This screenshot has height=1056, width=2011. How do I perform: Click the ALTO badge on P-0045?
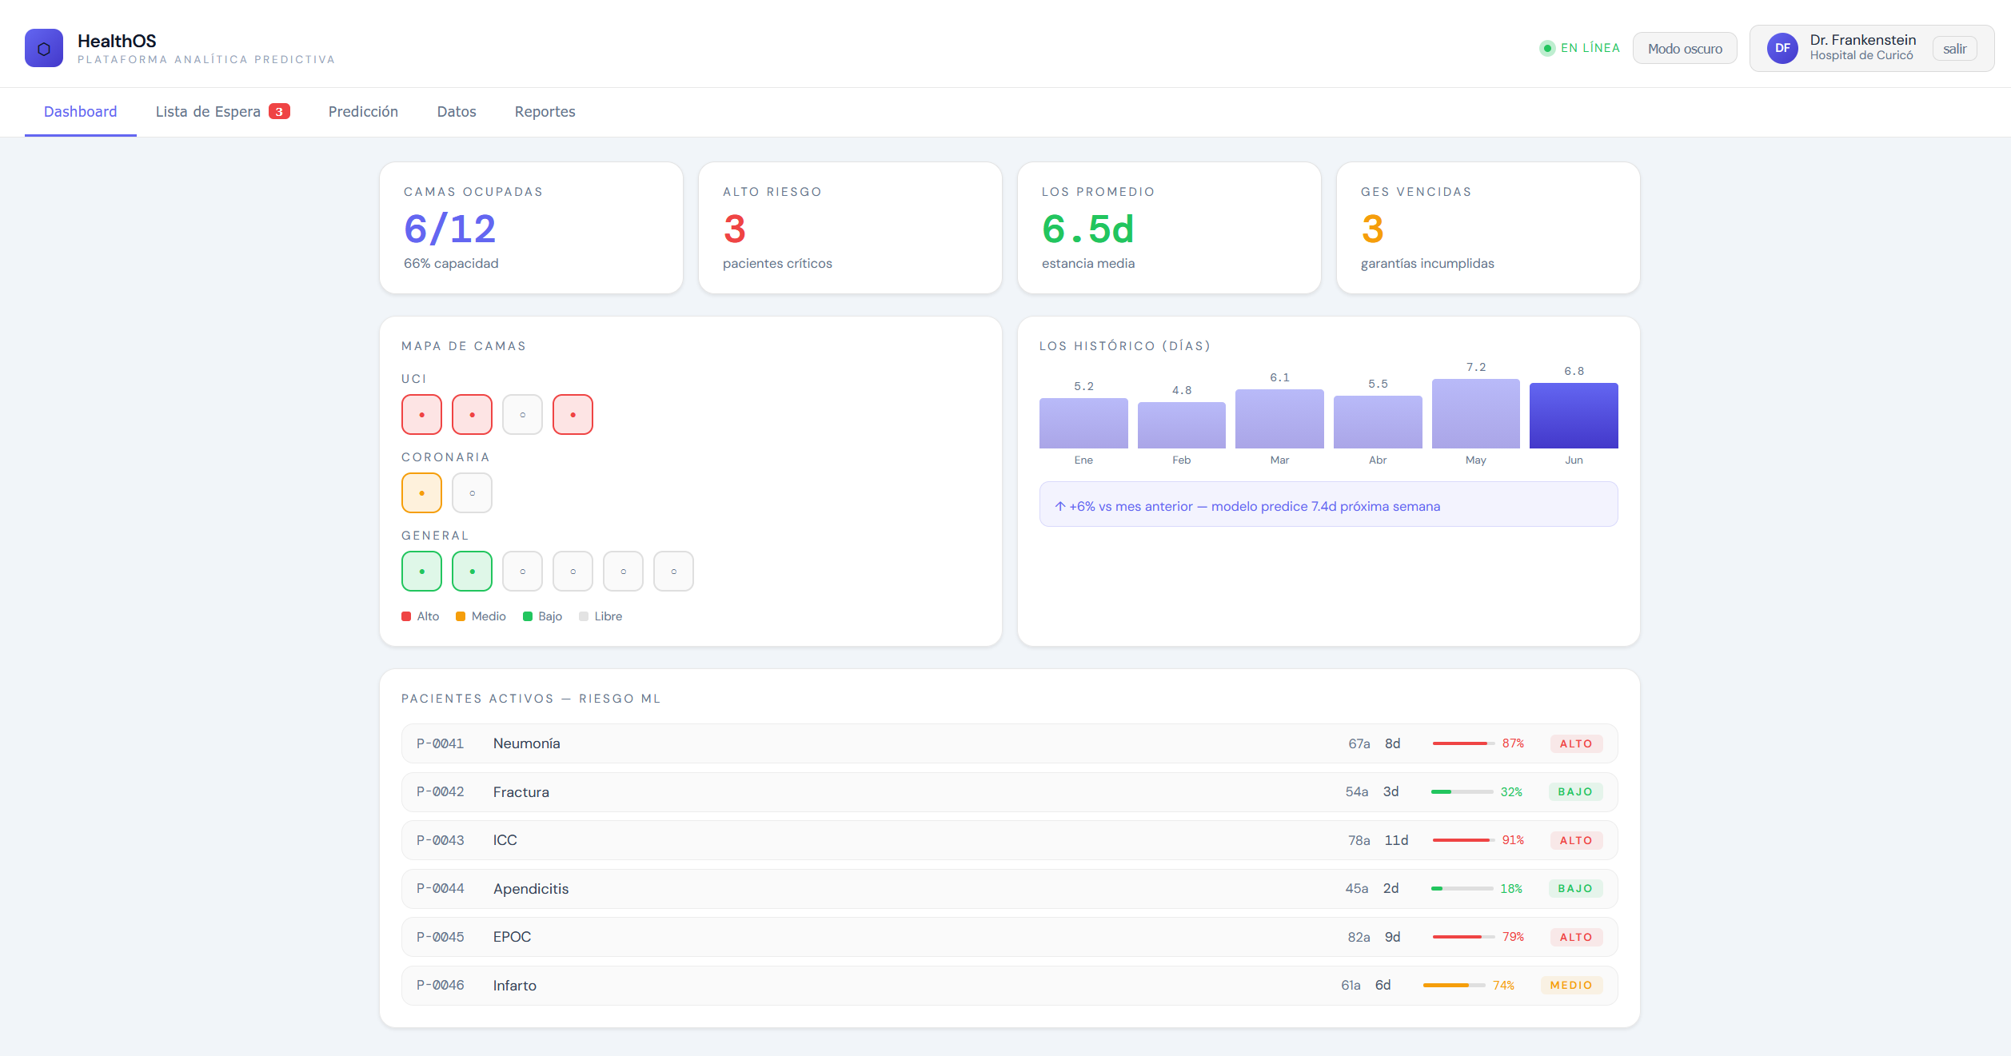(x=1576, y=937)
